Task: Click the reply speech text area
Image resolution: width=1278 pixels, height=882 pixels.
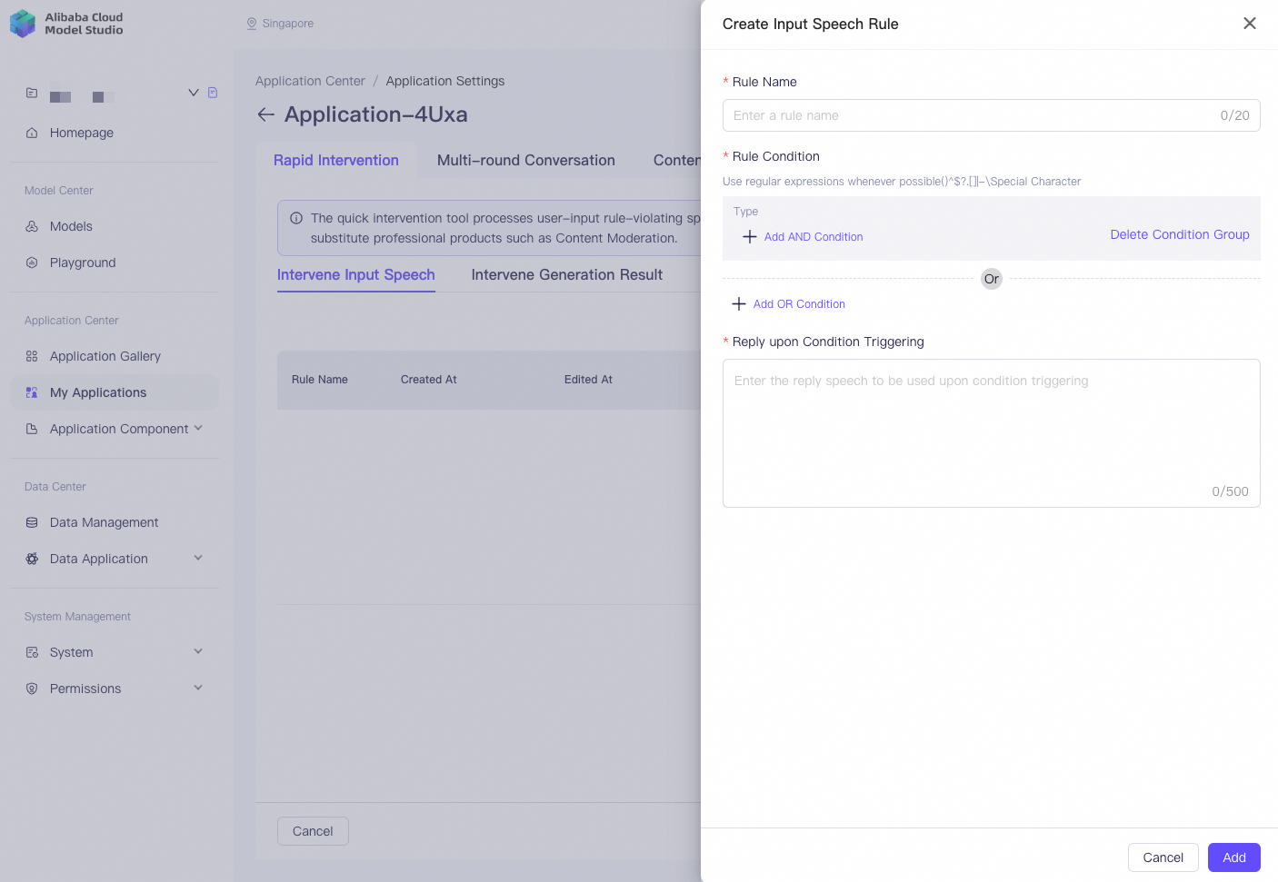Action: pos(991,433)
